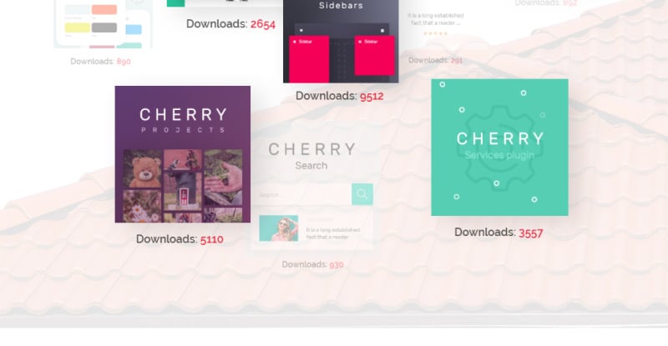The width and height of the screenshot is (668, 346).
Task: Select the hand holding plant photo
Action: [223, 177]
